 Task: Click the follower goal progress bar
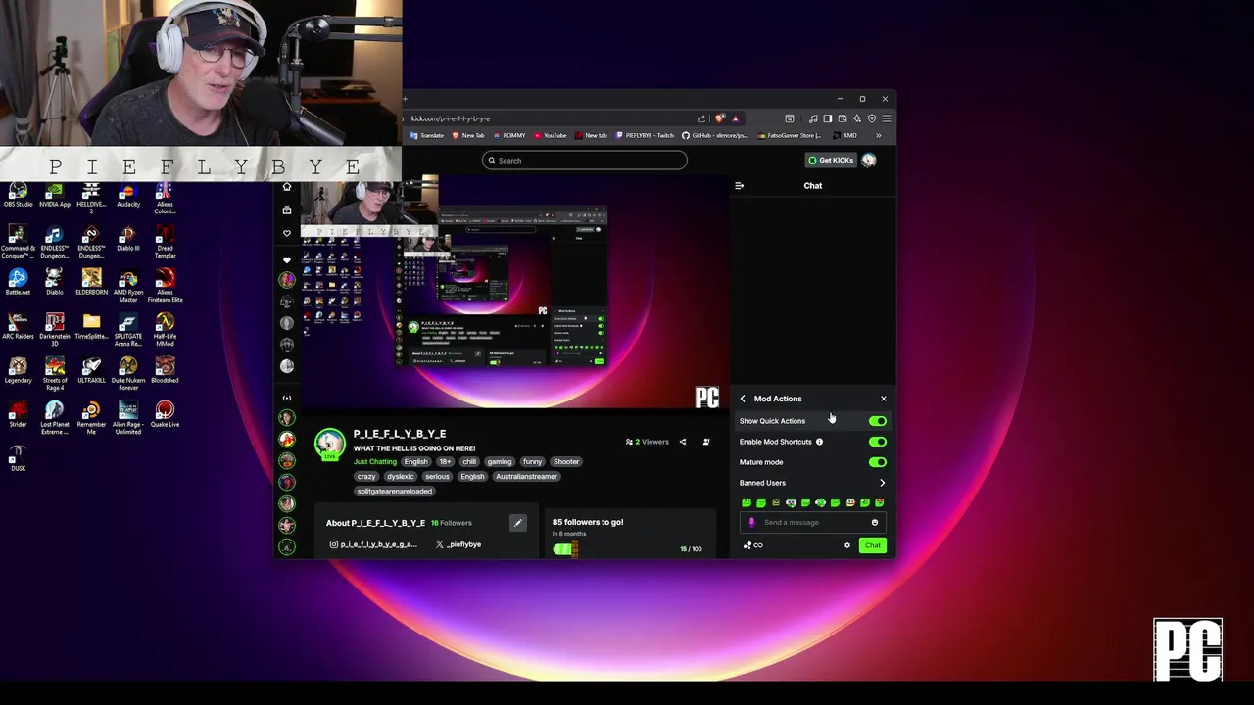[565, 549]
